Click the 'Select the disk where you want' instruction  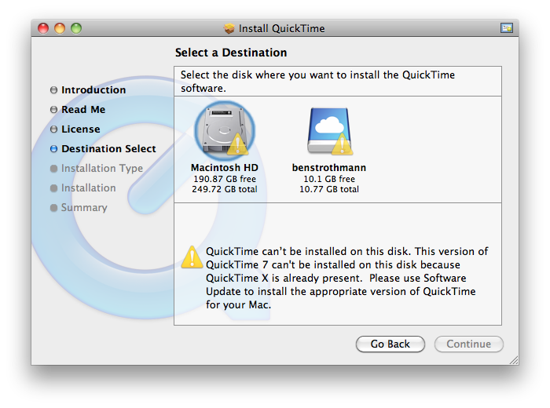tap(317, 82)
